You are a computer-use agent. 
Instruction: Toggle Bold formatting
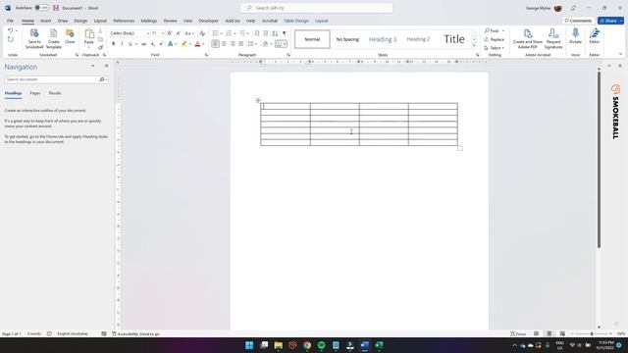[114, 44]
